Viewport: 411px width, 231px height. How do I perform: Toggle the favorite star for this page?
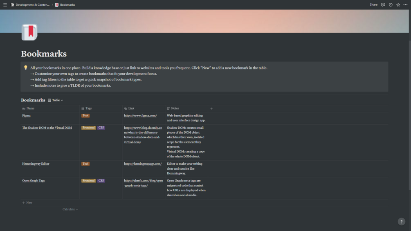pos(398,5)
